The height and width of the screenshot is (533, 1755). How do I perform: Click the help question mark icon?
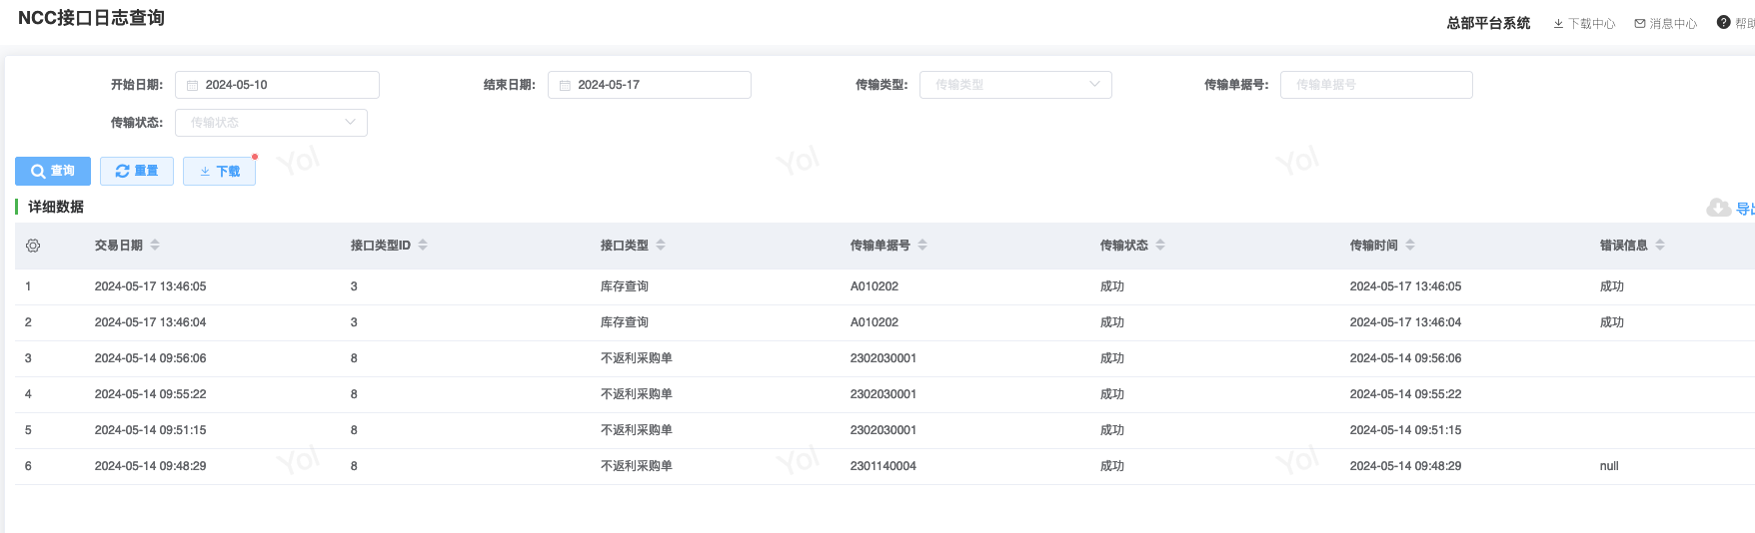tap(1723, 23)
